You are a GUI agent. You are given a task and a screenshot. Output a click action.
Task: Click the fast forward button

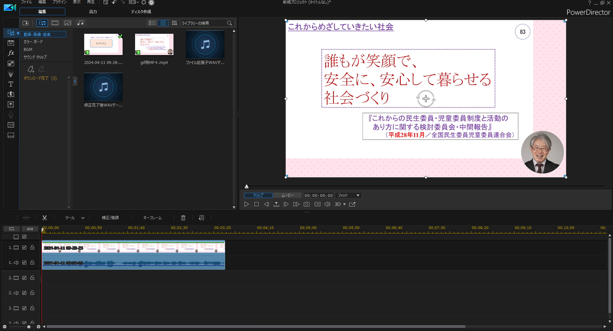click(296, 204)
